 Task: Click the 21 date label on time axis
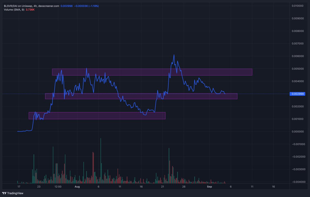point(162,186)
